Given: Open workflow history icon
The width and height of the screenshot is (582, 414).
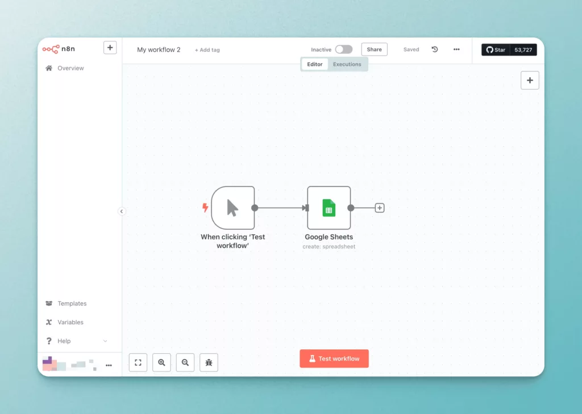Looking at the screenshot, I should pyautogui.click(x=435, y=49).
